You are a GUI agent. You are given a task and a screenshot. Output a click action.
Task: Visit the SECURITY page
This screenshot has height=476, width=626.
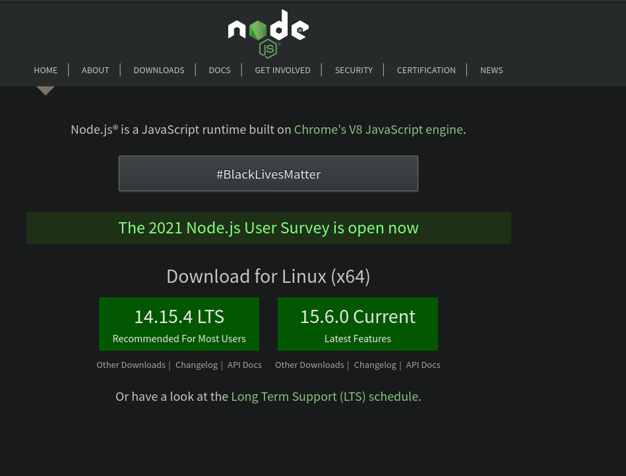[354, 71]
